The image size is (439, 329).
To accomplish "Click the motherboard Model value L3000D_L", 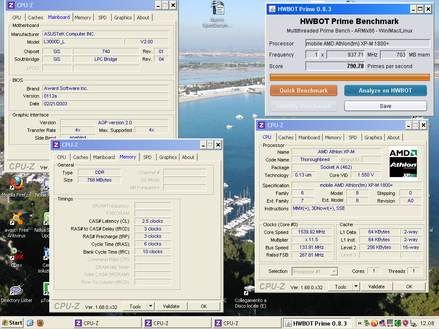I will [83, 42].
